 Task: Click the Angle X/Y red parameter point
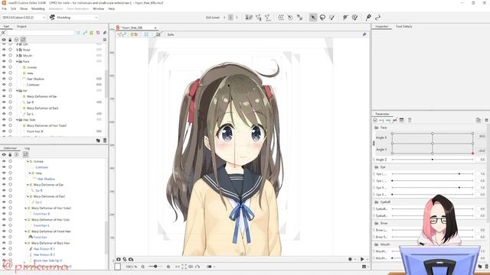tap(472, 153)
